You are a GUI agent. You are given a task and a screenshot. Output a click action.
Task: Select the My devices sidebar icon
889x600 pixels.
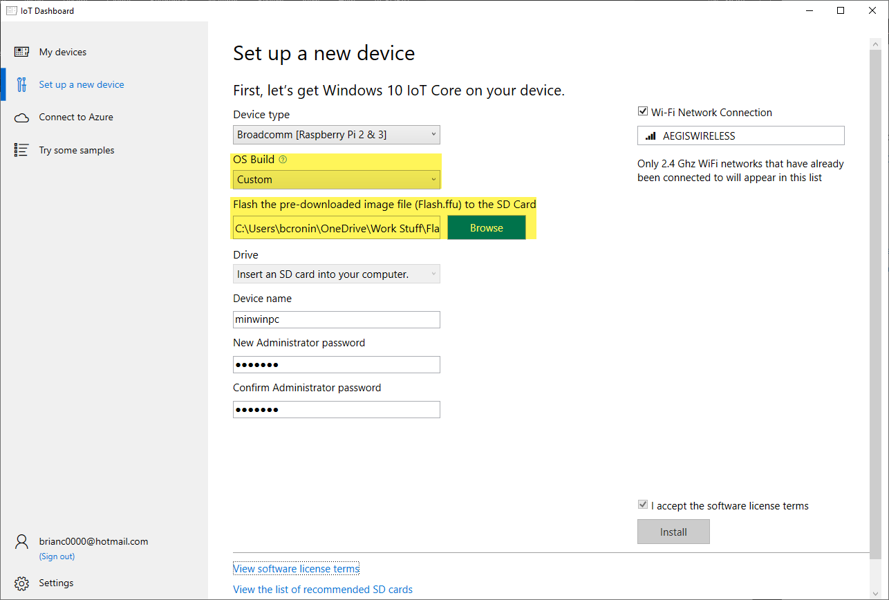pyautogui.click(x=21, y=51)
